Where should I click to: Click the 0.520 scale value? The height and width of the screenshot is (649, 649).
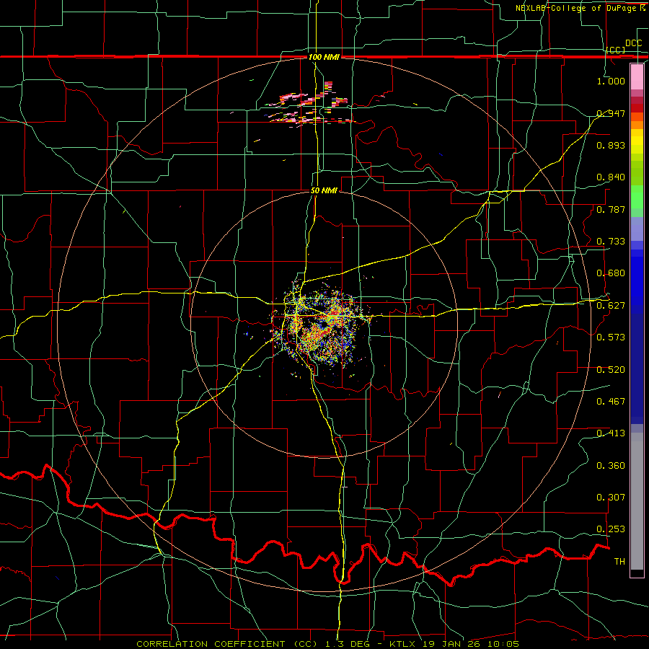pyautogui.click(x=611, y=370)
